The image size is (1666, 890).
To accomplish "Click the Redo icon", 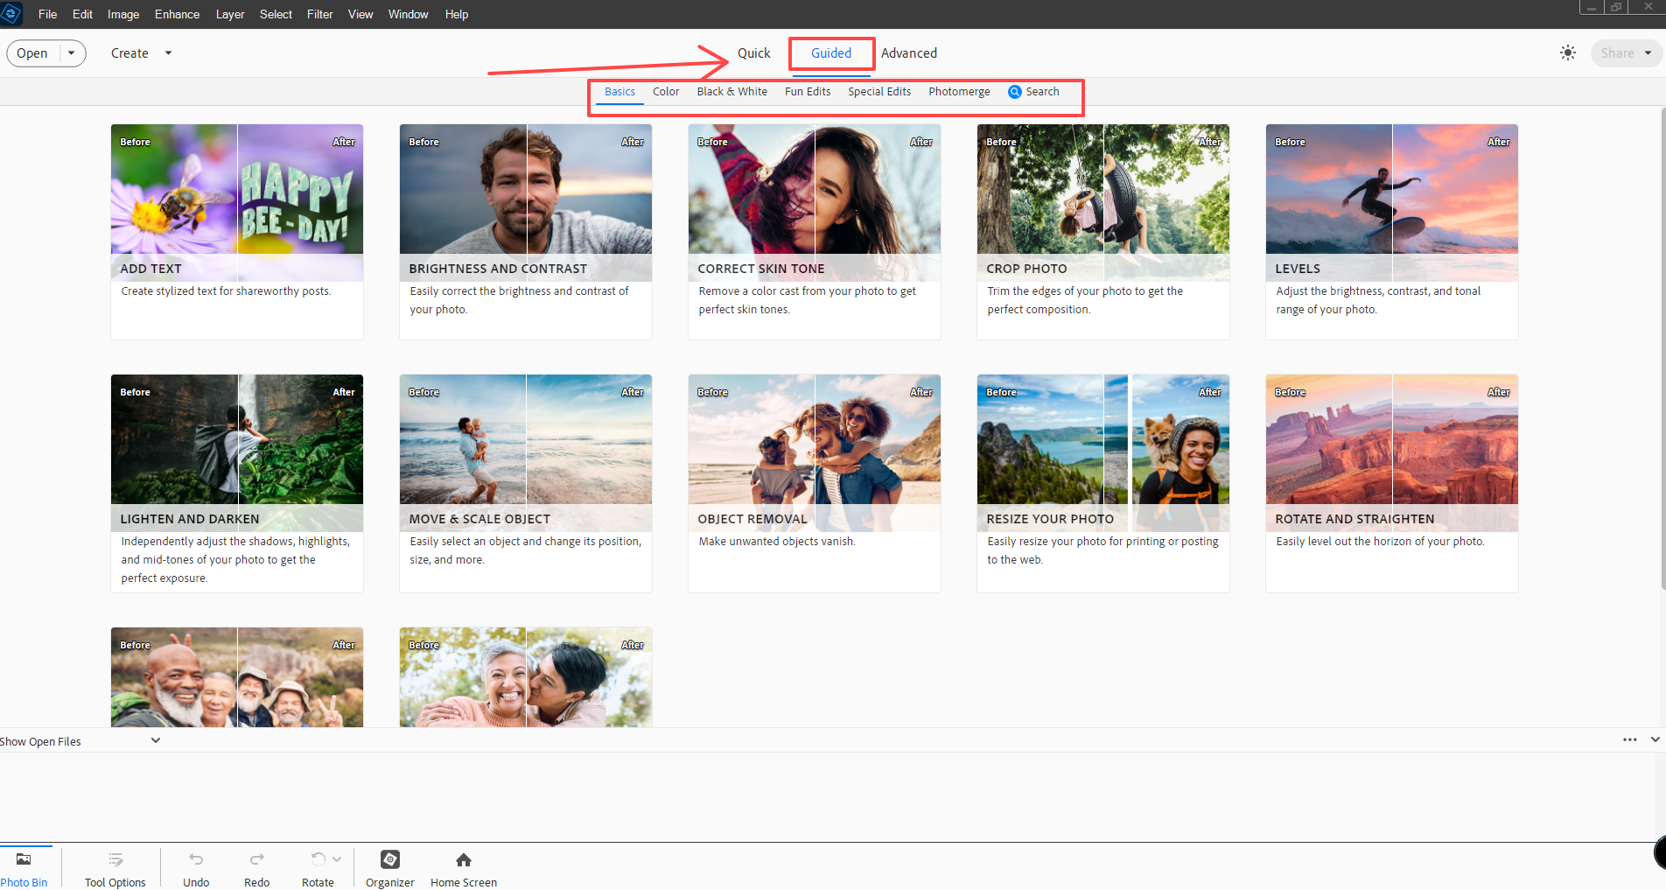I will pos(256,859).
